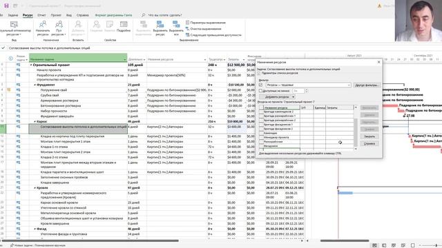Close the Assign Resources dialog with X
This screenshot has width=442, height=248.
point(378,62)
